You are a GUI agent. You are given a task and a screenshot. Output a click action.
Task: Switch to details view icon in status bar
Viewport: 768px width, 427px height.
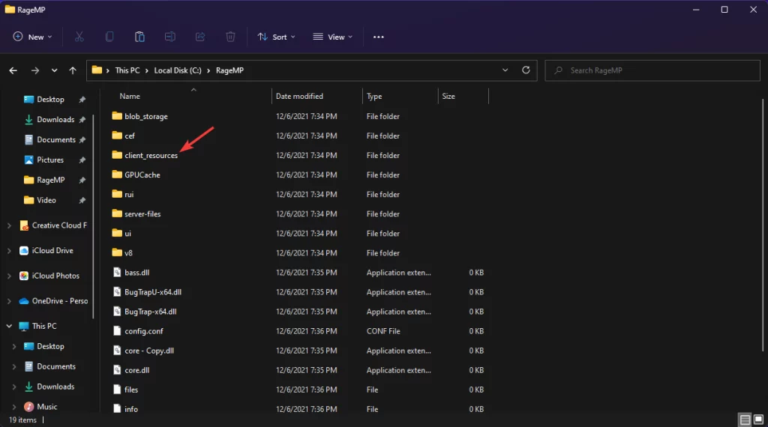pos(745,420)
